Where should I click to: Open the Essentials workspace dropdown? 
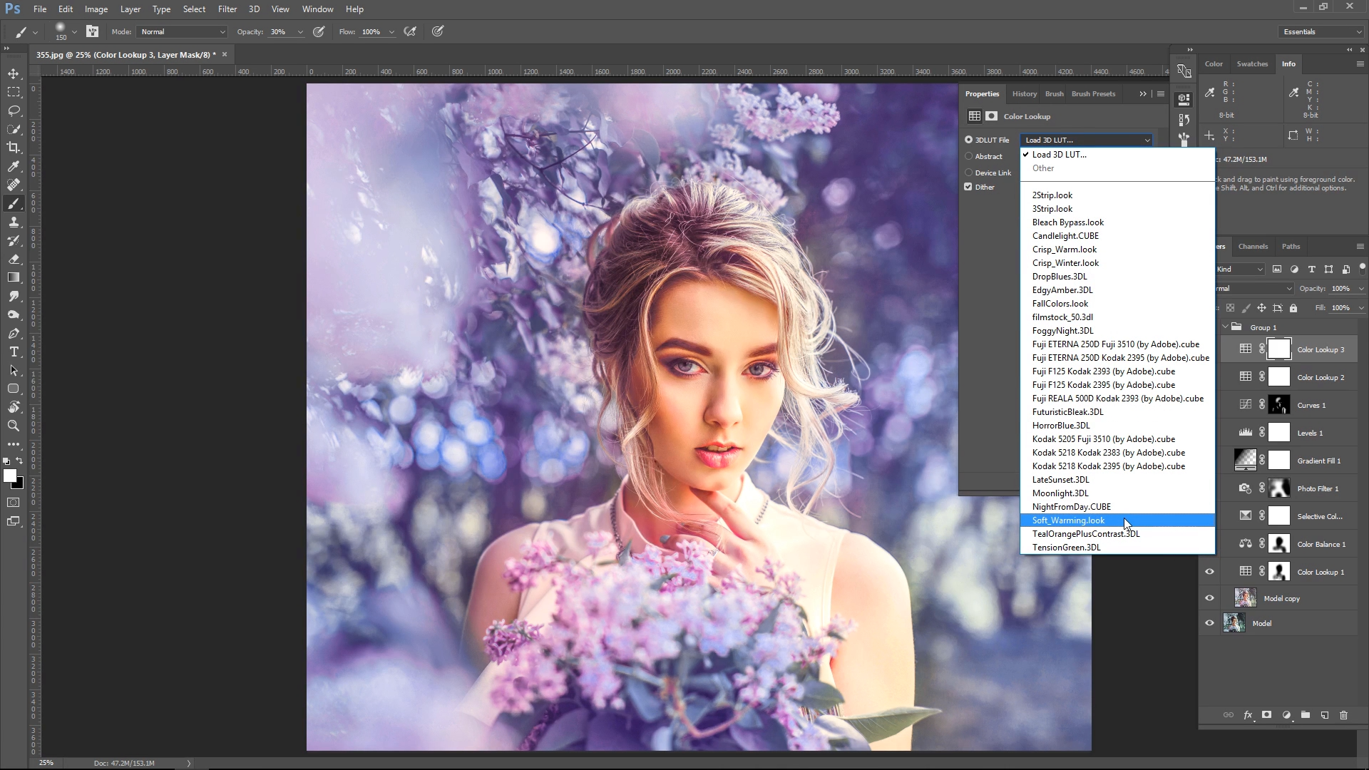(1321, 31)
